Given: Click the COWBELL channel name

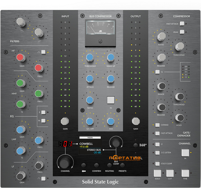Looking at the screenshot, I should click(86, 144).
